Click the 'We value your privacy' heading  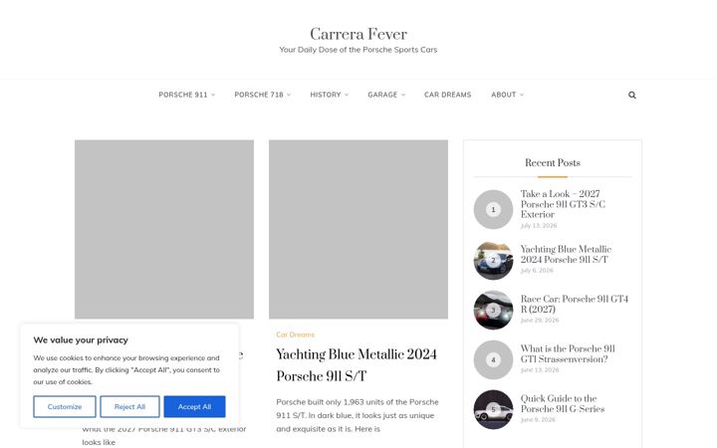click(x=81, y=339)
